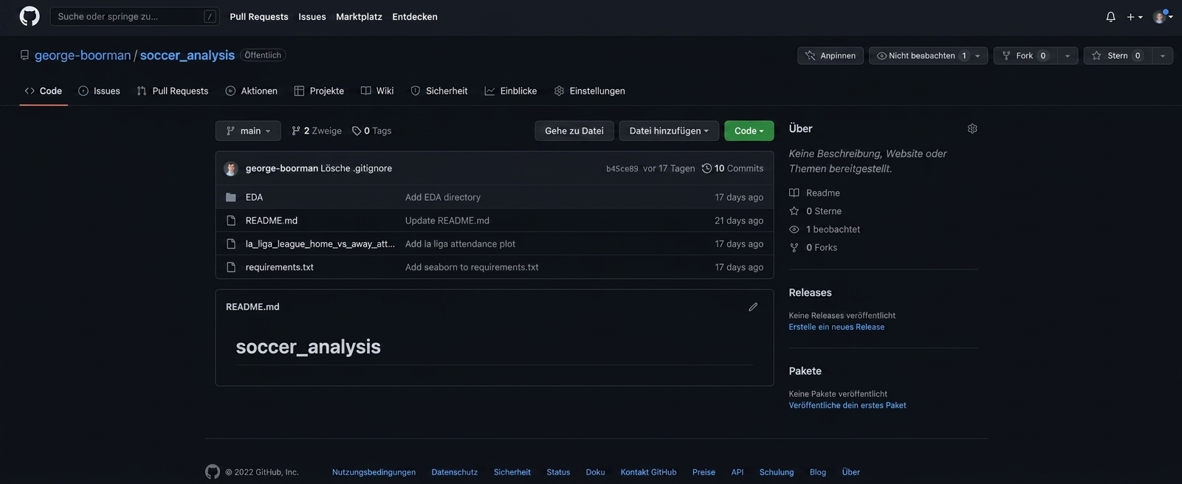
Task: Open Lösche .gitignore commit message
Action: pyautogui.click(x=356, y=168)
